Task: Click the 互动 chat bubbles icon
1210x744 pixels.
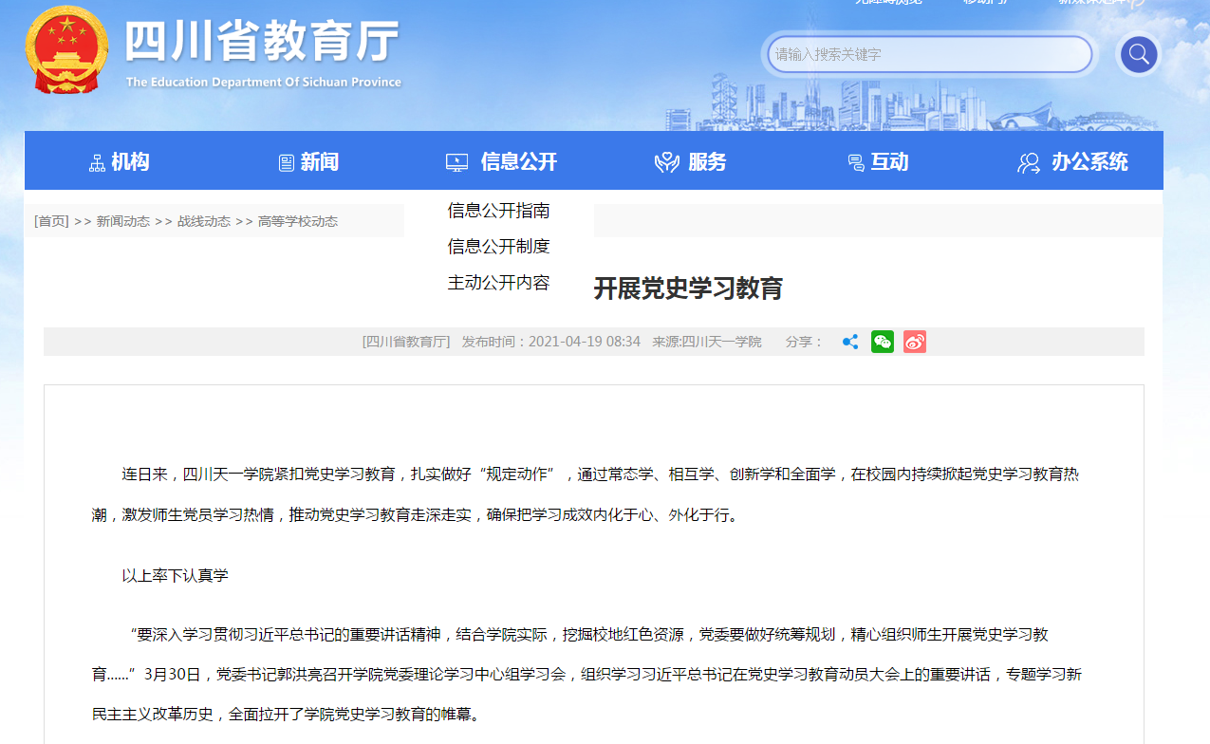Action: click(x=855, y=163)
